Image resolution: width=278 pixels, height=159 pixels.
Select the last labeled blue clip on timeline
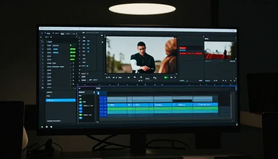[205, 105]
